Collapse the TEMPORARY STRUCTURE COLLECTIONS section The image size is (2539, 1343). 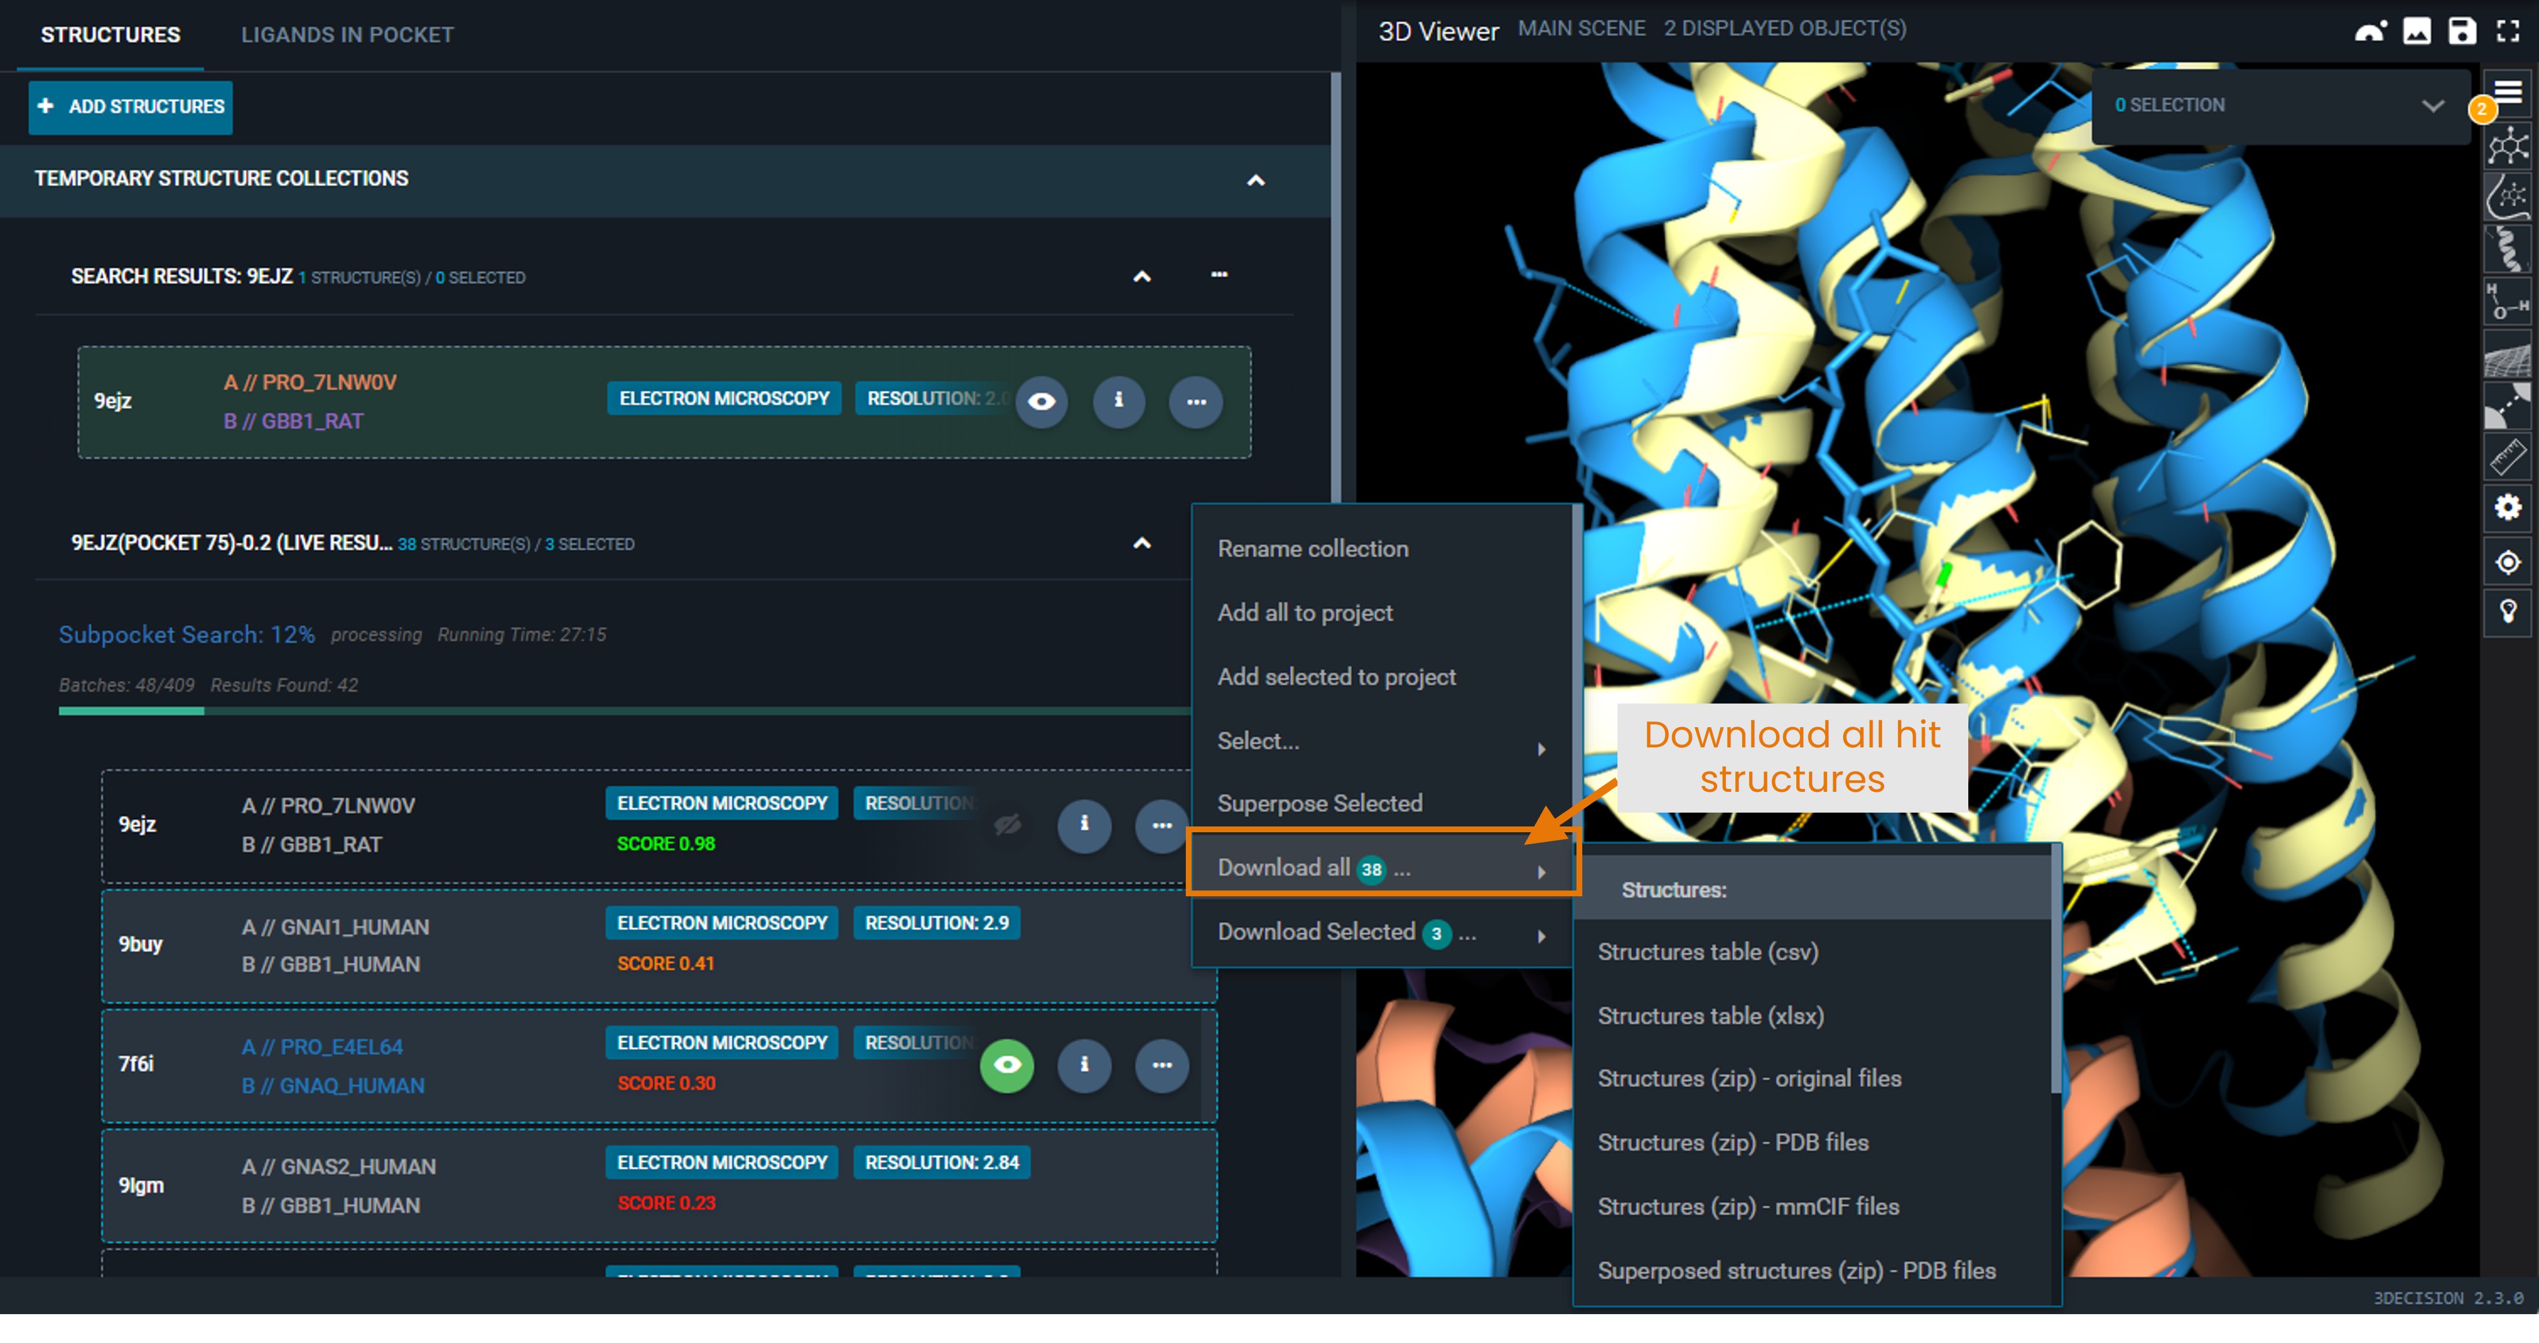1256,179
